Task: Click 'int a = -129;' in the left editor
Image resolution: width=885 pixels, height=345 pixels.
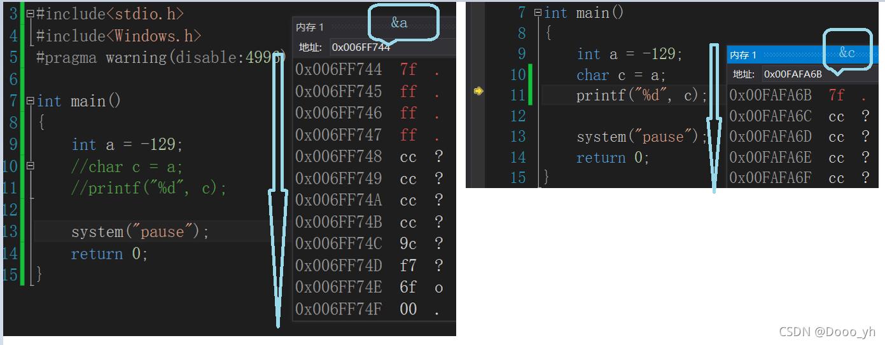Action: click(127, 145)
